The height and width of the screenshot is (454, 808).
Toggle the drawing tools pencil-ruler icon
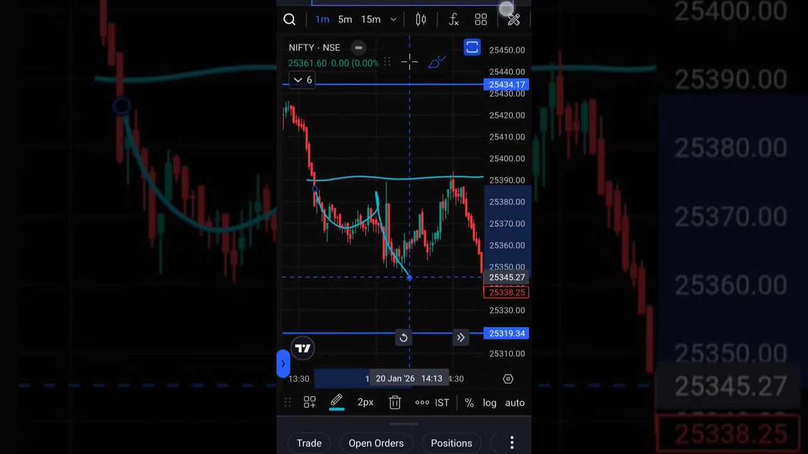click(x=514, y=20)
